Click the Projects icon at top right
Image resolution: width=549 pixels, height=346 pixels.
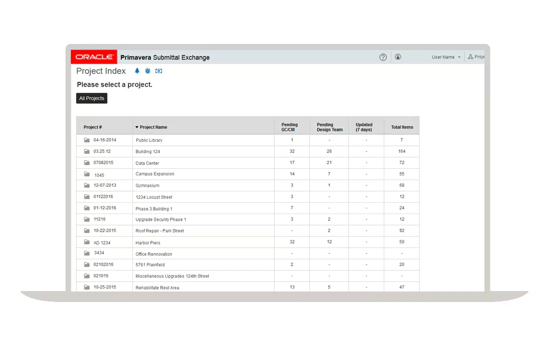[x=470, y=56]
